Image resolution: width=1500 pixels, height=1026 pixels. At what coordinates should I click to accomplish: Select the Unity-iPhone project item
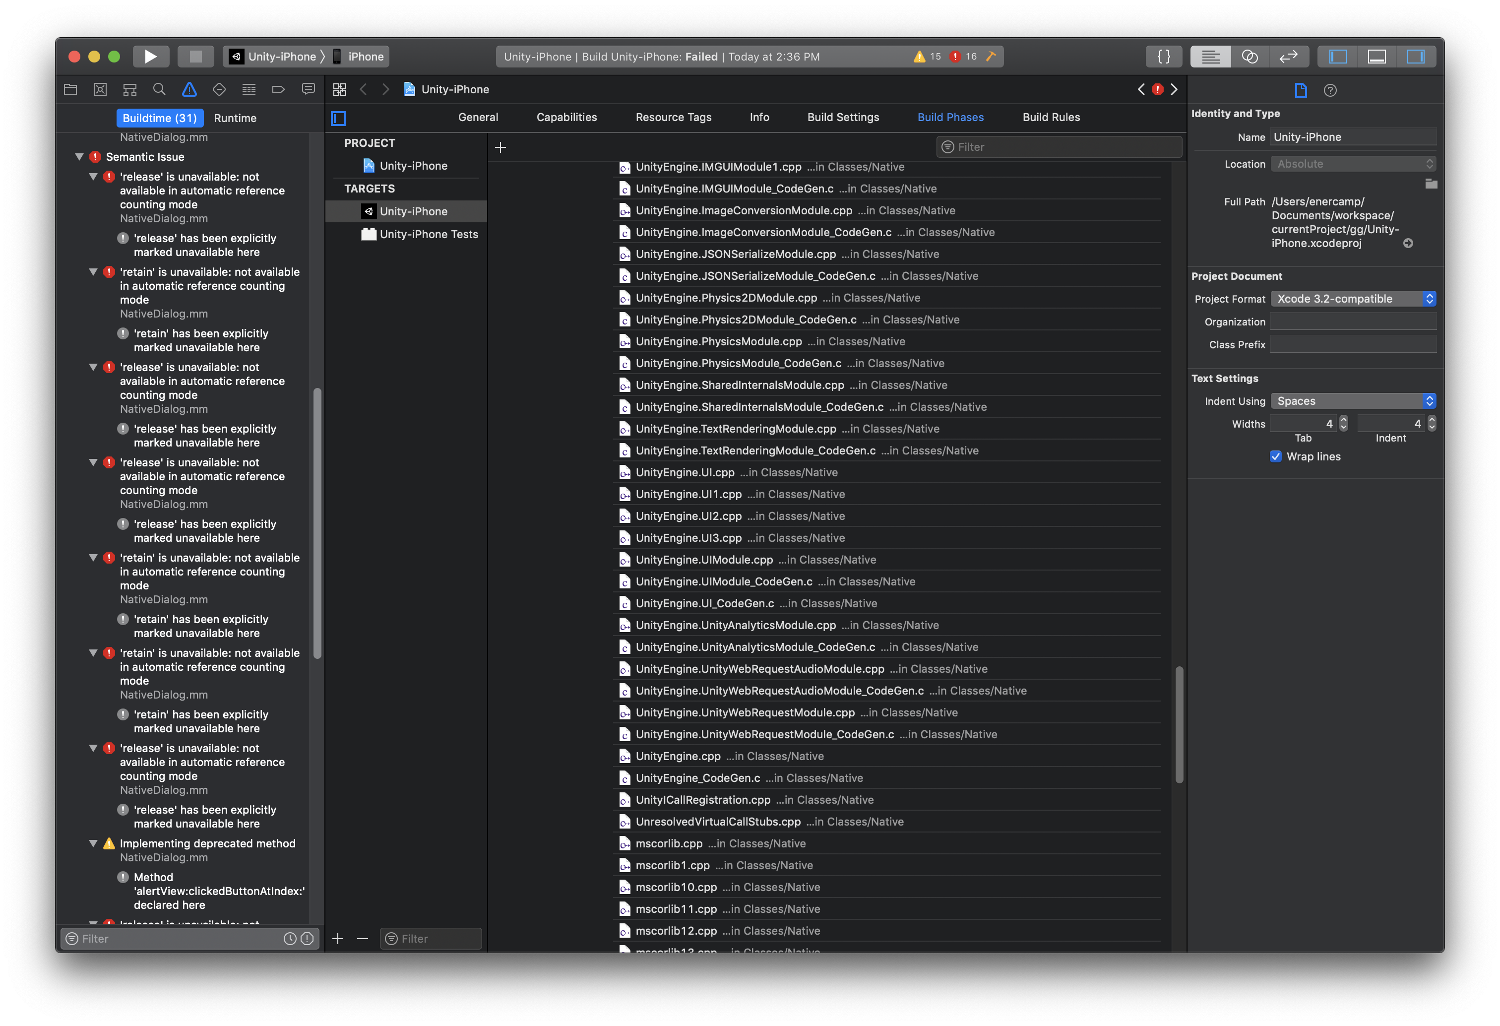pyautogui.click(x=407, y=166)
